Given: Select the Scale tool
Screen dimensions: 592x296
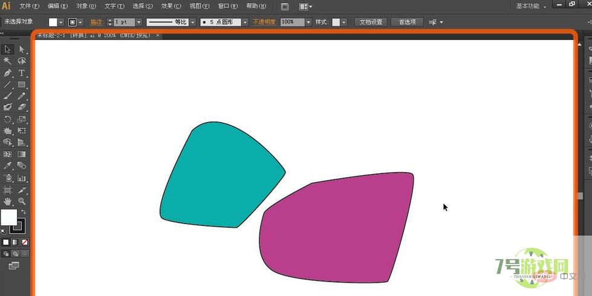Looking at the screenshot, I should point(22,120).
